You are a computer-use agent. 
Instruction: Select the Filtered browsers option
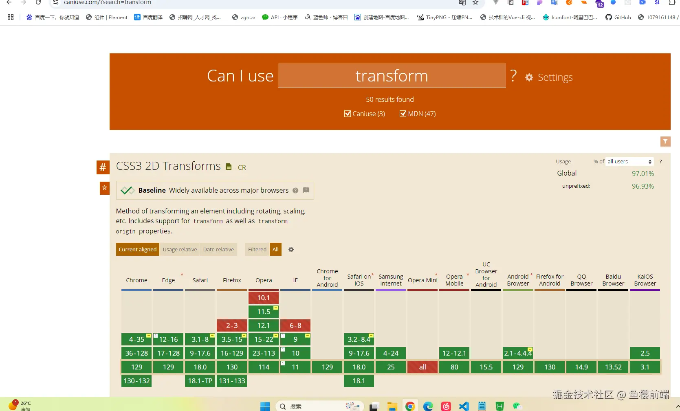257,250
